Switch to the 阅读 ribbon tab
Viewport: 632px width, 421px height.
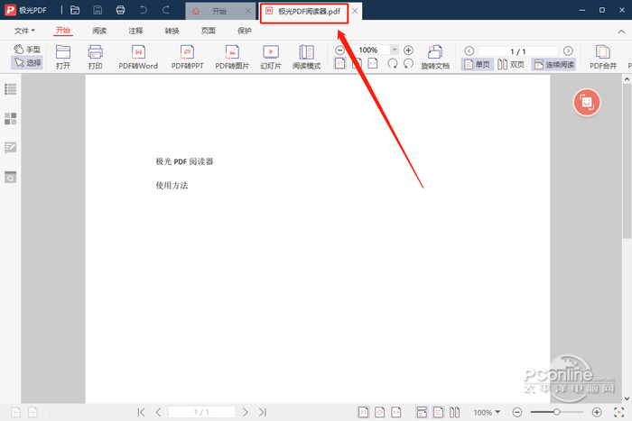pos(99,31)
